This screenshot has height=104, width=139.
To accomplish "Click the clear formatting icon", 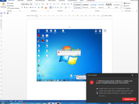I will (x=47, y=4).
